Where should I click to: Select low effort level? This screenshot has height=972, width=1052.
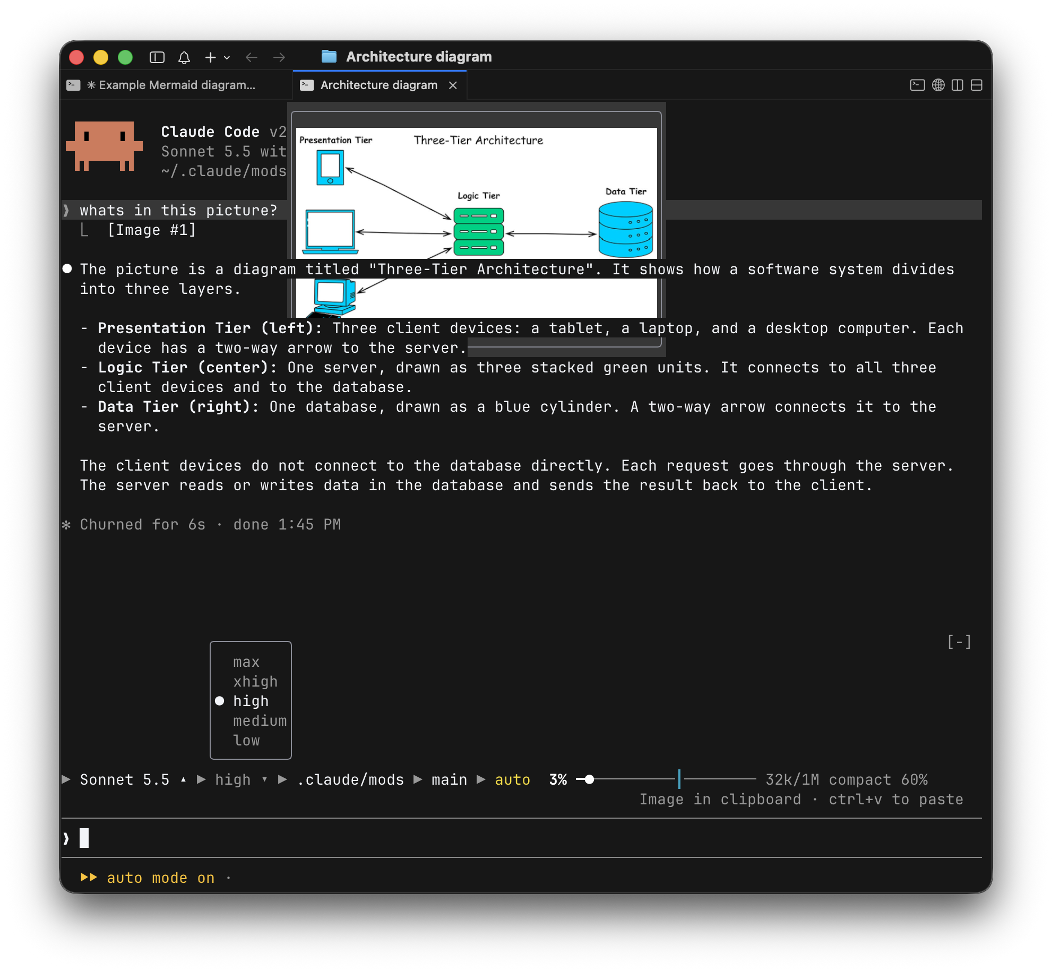[x=246, y=741]
